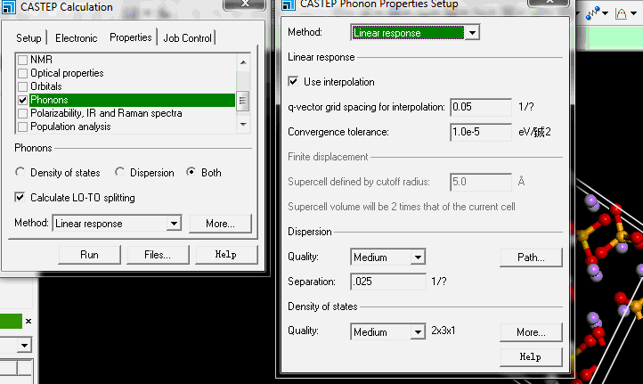Switch to the Electronic tab
This screenshot has width=643, height=384.
77,38
